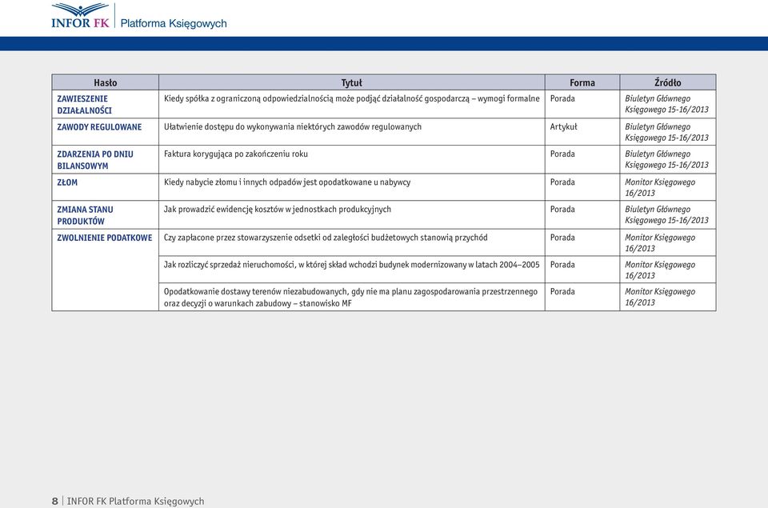Click title 'Ułatwienie dostępu do wykonywania niektórych zawodów'
The width and height of the screenshot is (768, 508).
(293, 126)
